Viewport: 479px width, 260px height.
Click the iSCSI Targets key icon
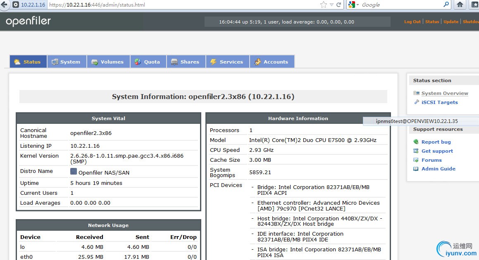pos(417,102)
